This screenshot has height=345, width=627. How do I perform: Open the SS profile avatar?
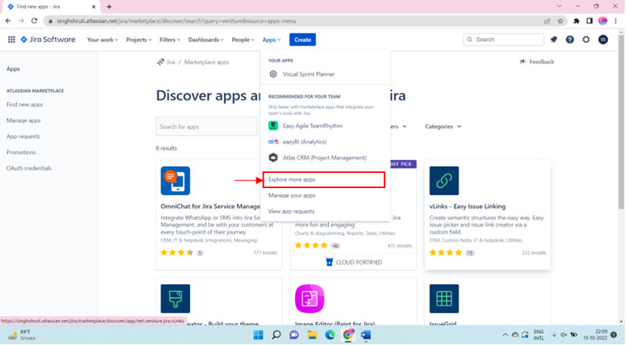pos(604,40)
